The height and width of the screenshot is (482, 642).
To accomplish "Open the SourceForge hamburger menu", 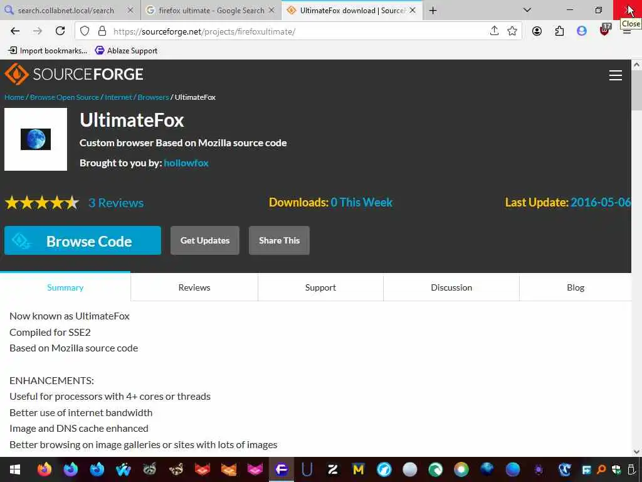I will click(x=616, y=75).
